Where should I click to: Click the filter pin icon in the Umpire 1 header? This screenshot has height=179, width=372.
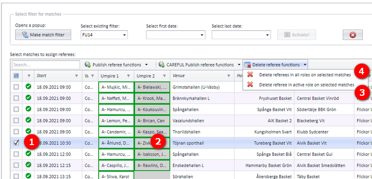128,76
